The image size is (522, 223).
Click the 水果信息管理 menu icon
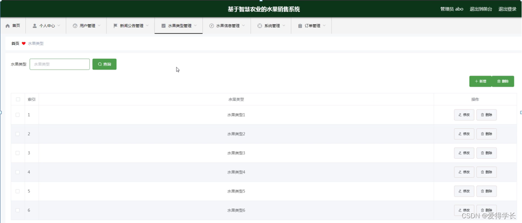[x=211, y=26]
